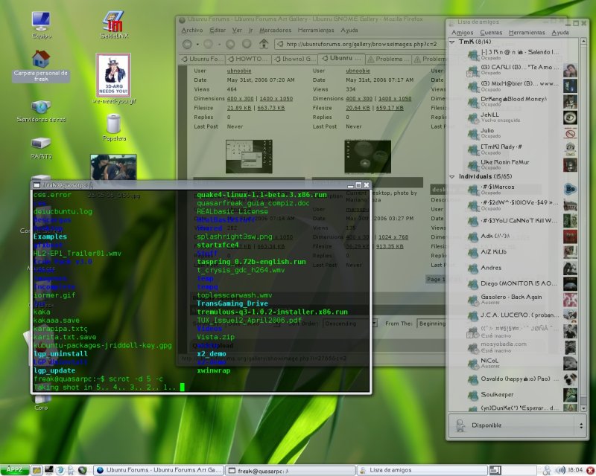Switch to the '[howto] G...' Firefox tab
This screenshot has height=476, width=596.
[x=295, y=59]
